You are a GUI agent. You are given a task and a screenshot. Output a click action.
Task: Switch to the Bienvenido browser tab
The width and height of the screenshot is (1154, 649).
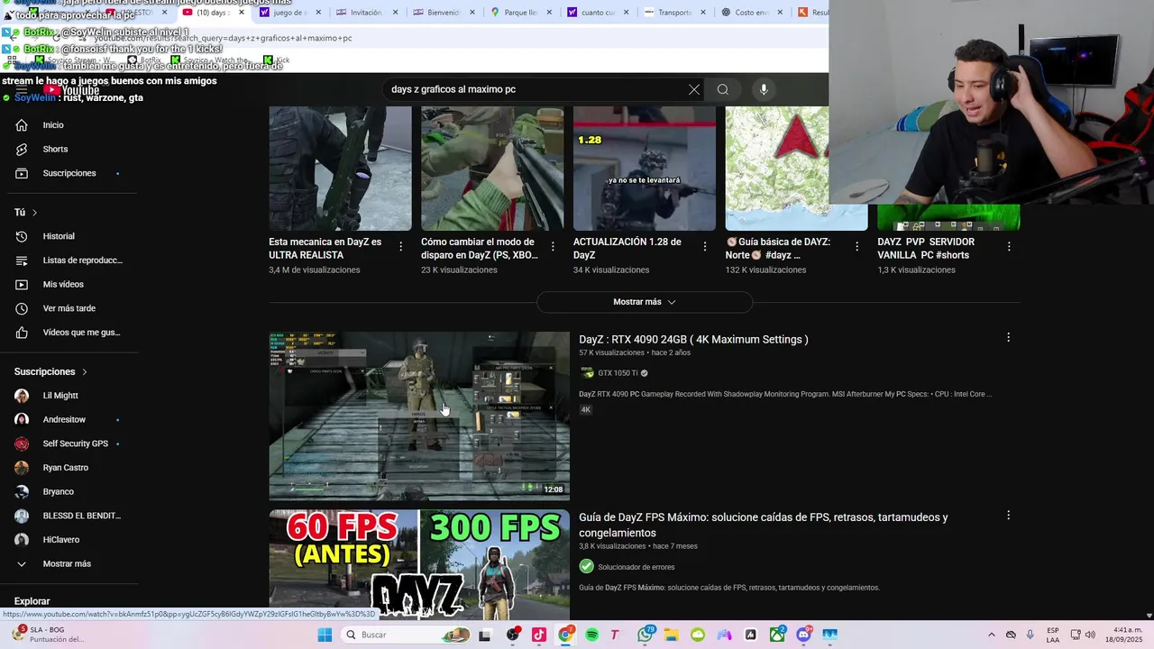(443, 13)
